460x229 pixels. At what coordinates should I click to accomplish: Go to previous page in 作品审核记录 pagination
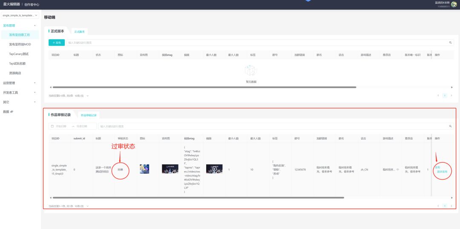click(x=438, y=206)
